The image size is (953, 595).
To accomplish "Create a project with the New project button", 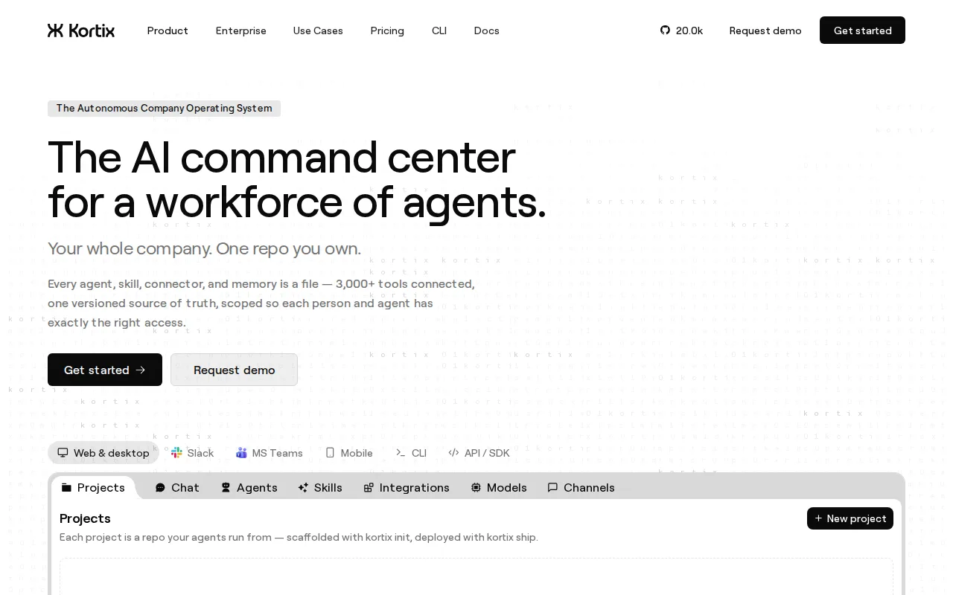I will pyautogui.click(x=850, y=518).
